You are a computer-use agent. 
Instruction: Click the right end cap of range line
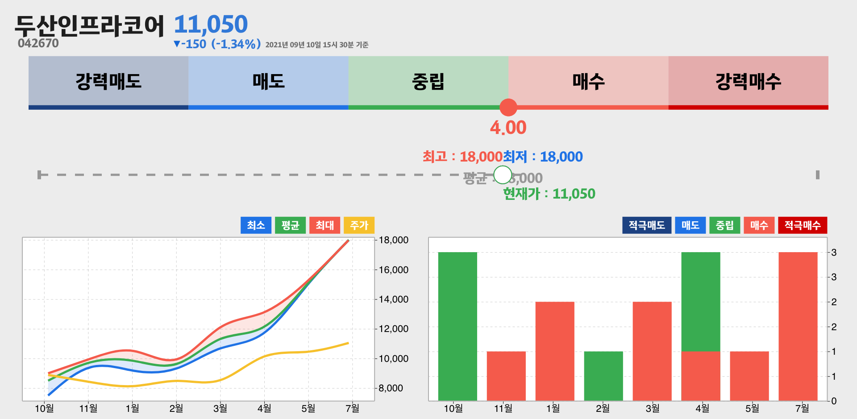point(818,175)
